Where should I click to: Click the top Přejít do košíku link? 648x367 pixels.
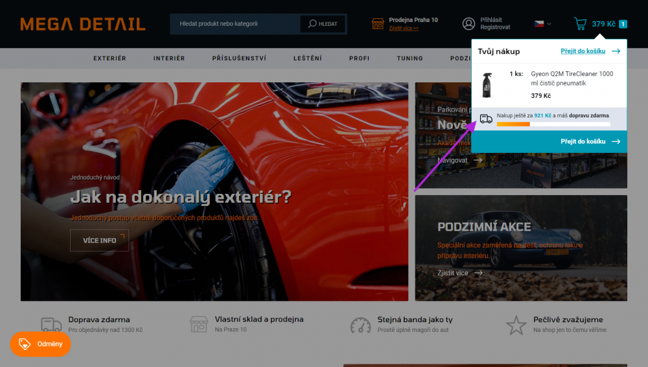[x=583, y=51]
